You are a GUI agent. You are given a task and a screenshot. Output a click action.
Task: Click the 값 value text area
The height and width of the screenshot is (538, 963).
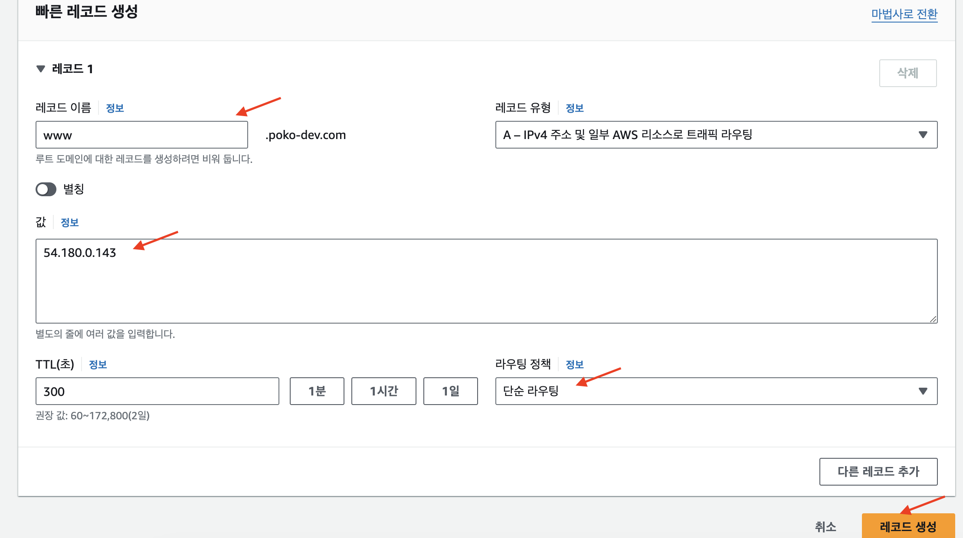tap(486, 281)
